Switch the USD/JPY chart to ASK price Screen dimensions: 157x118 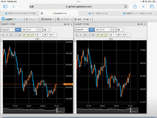24,30
